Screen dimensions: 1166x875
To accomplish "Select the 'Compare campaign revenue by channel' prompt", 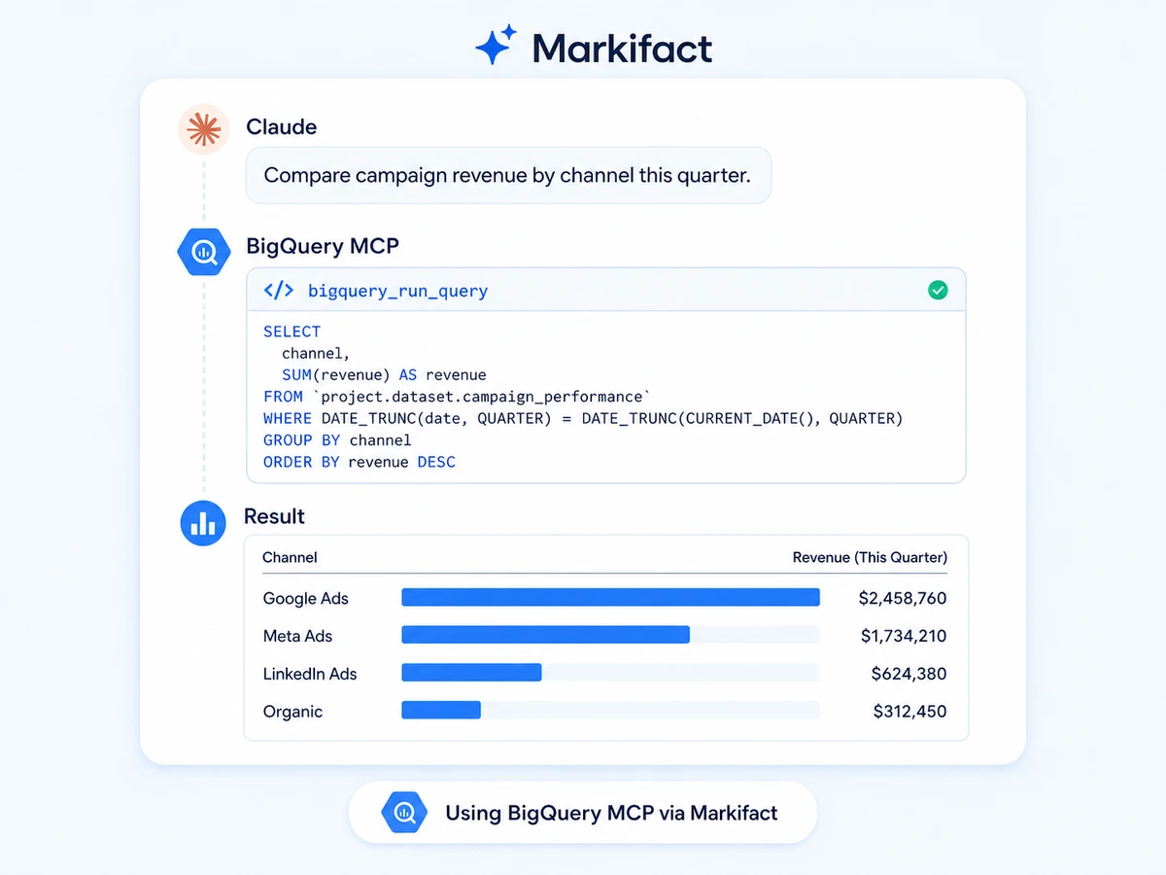I will pos(508,176).
